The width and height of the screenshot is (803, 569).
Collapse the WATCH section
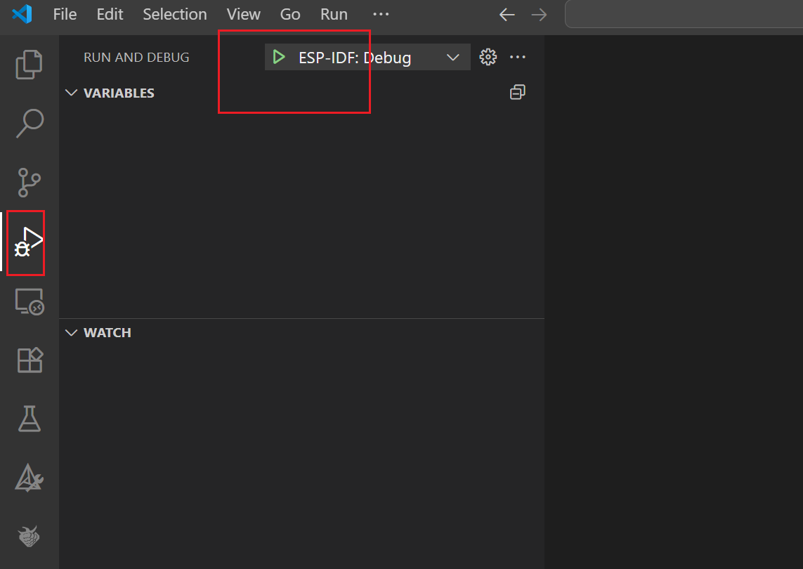[71, 332]
